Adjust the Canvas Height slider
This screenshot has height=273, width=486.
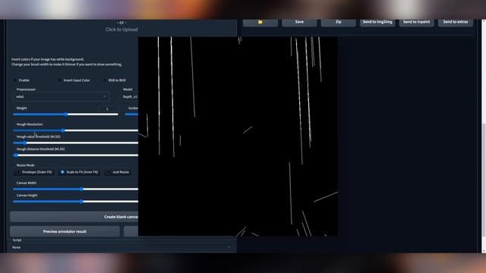pos(75,201)
